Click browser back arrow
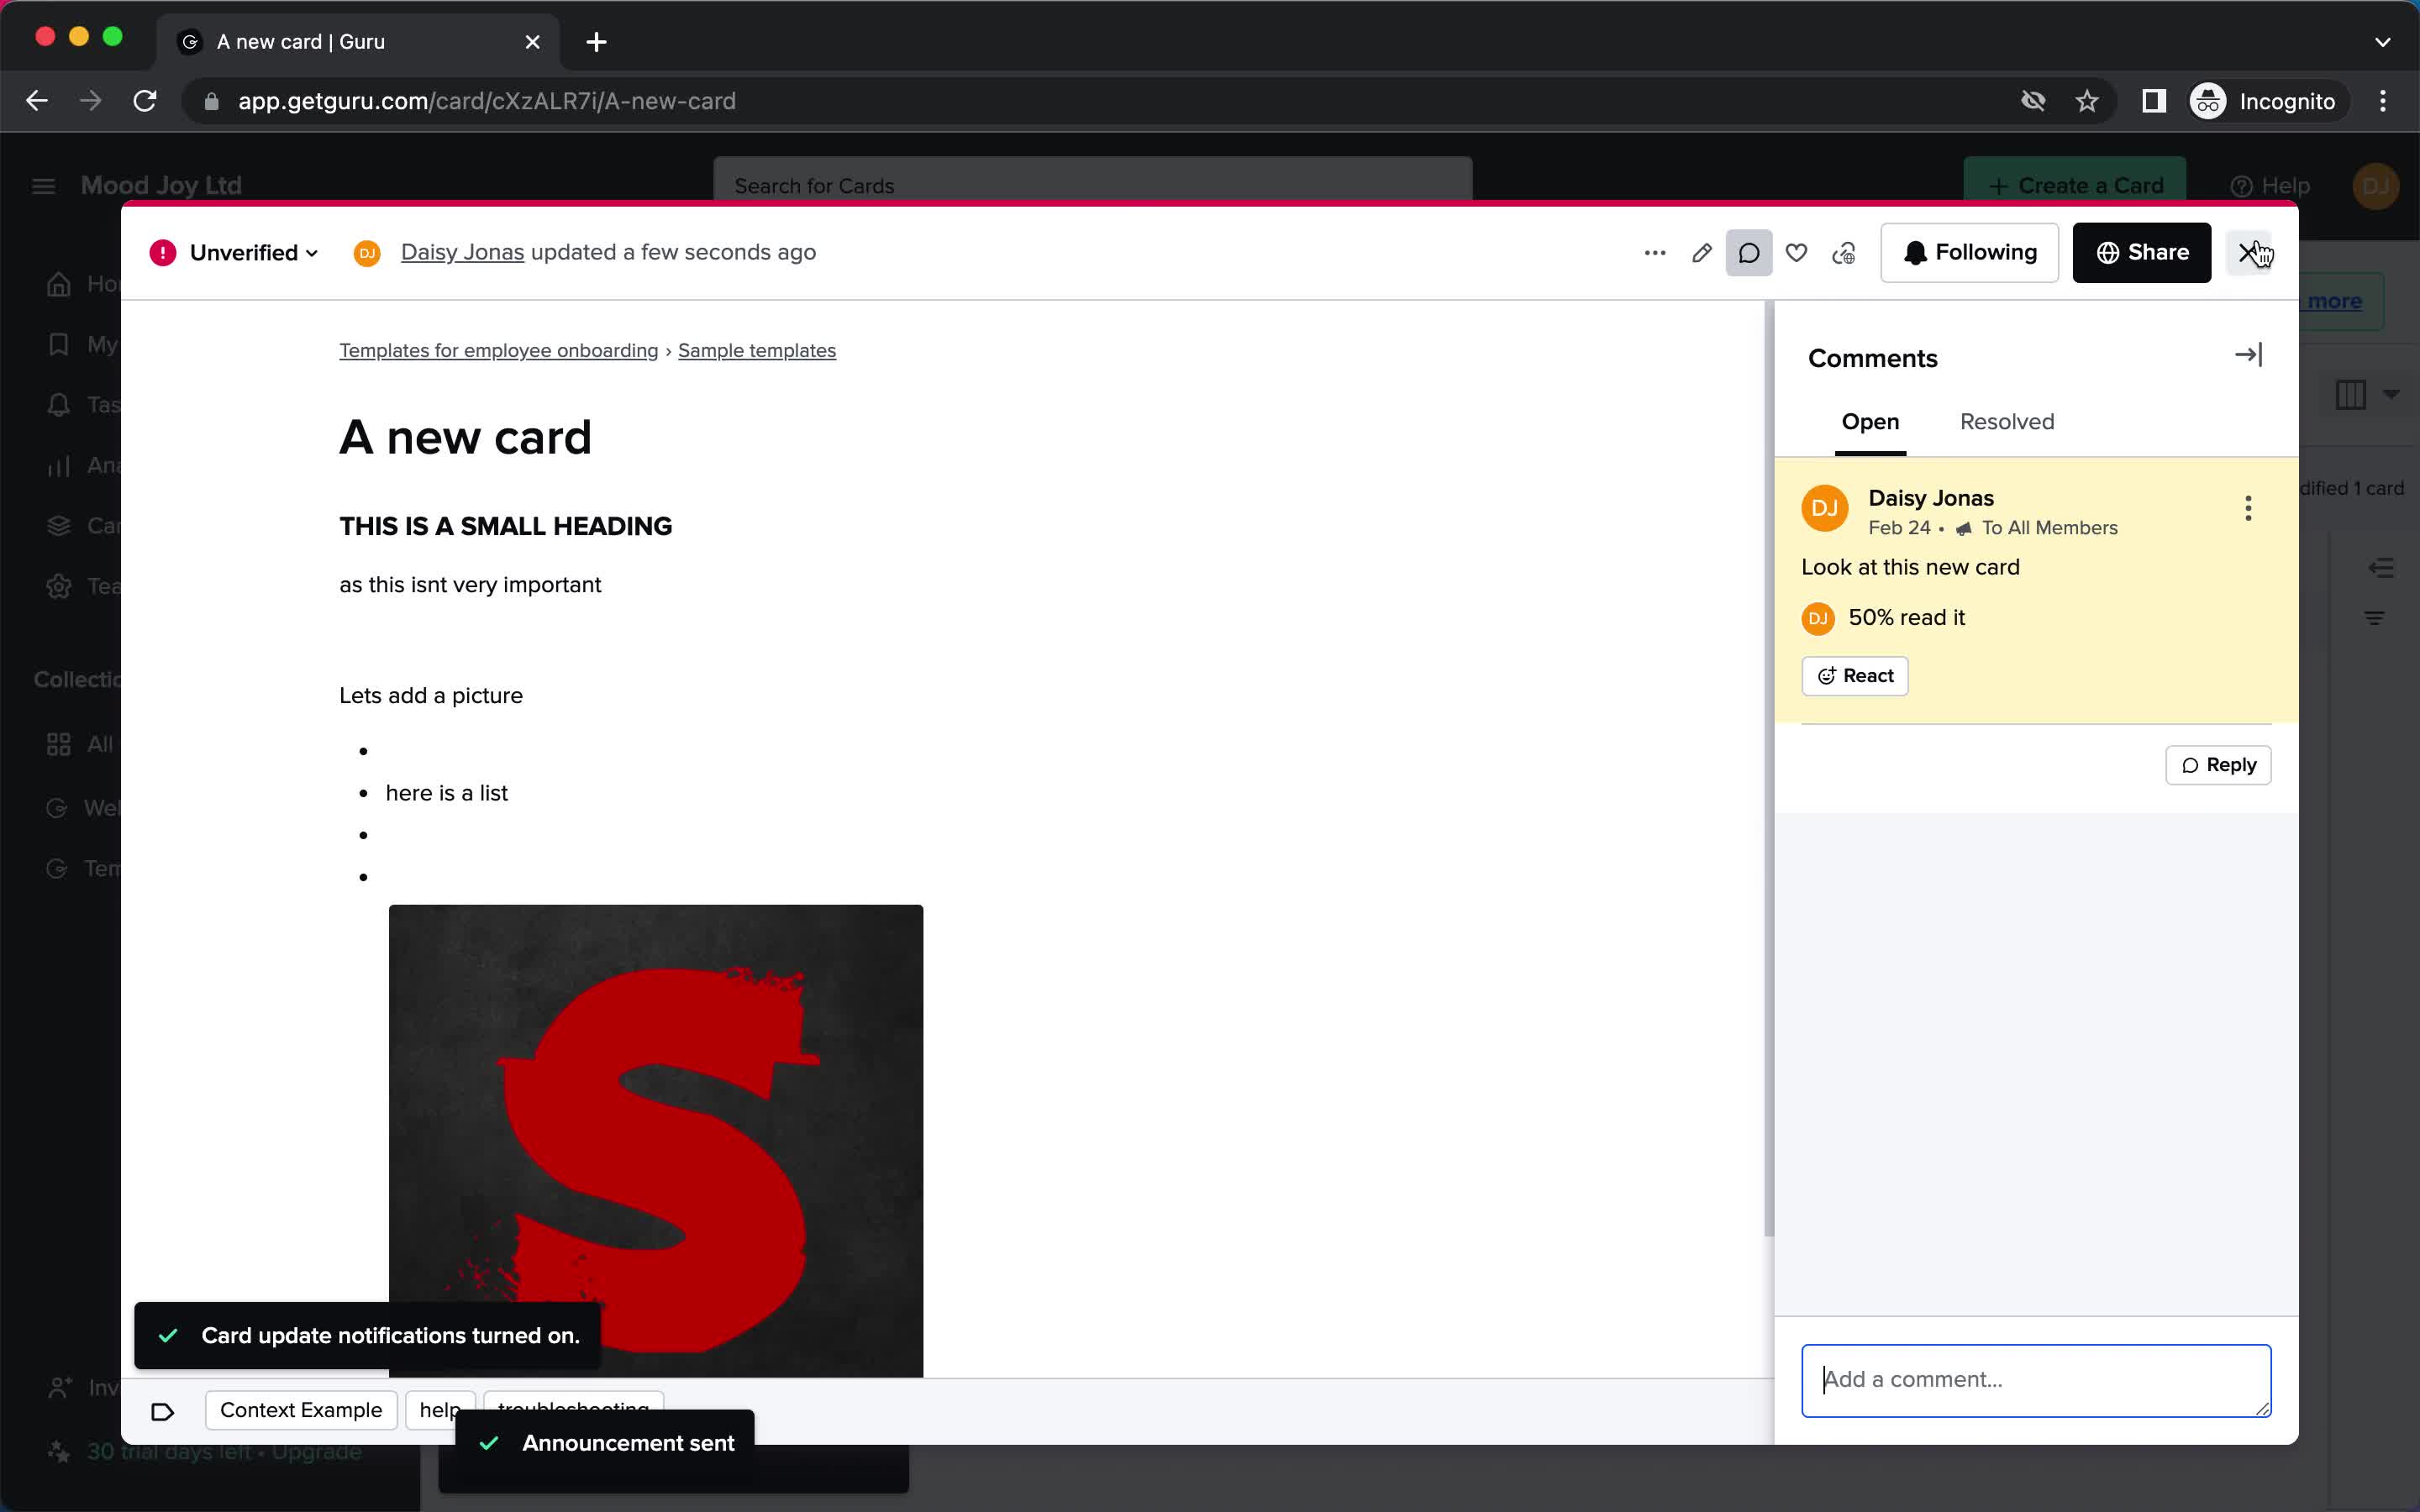This screenshot has width=2420, height=1512. pos(37,101)
